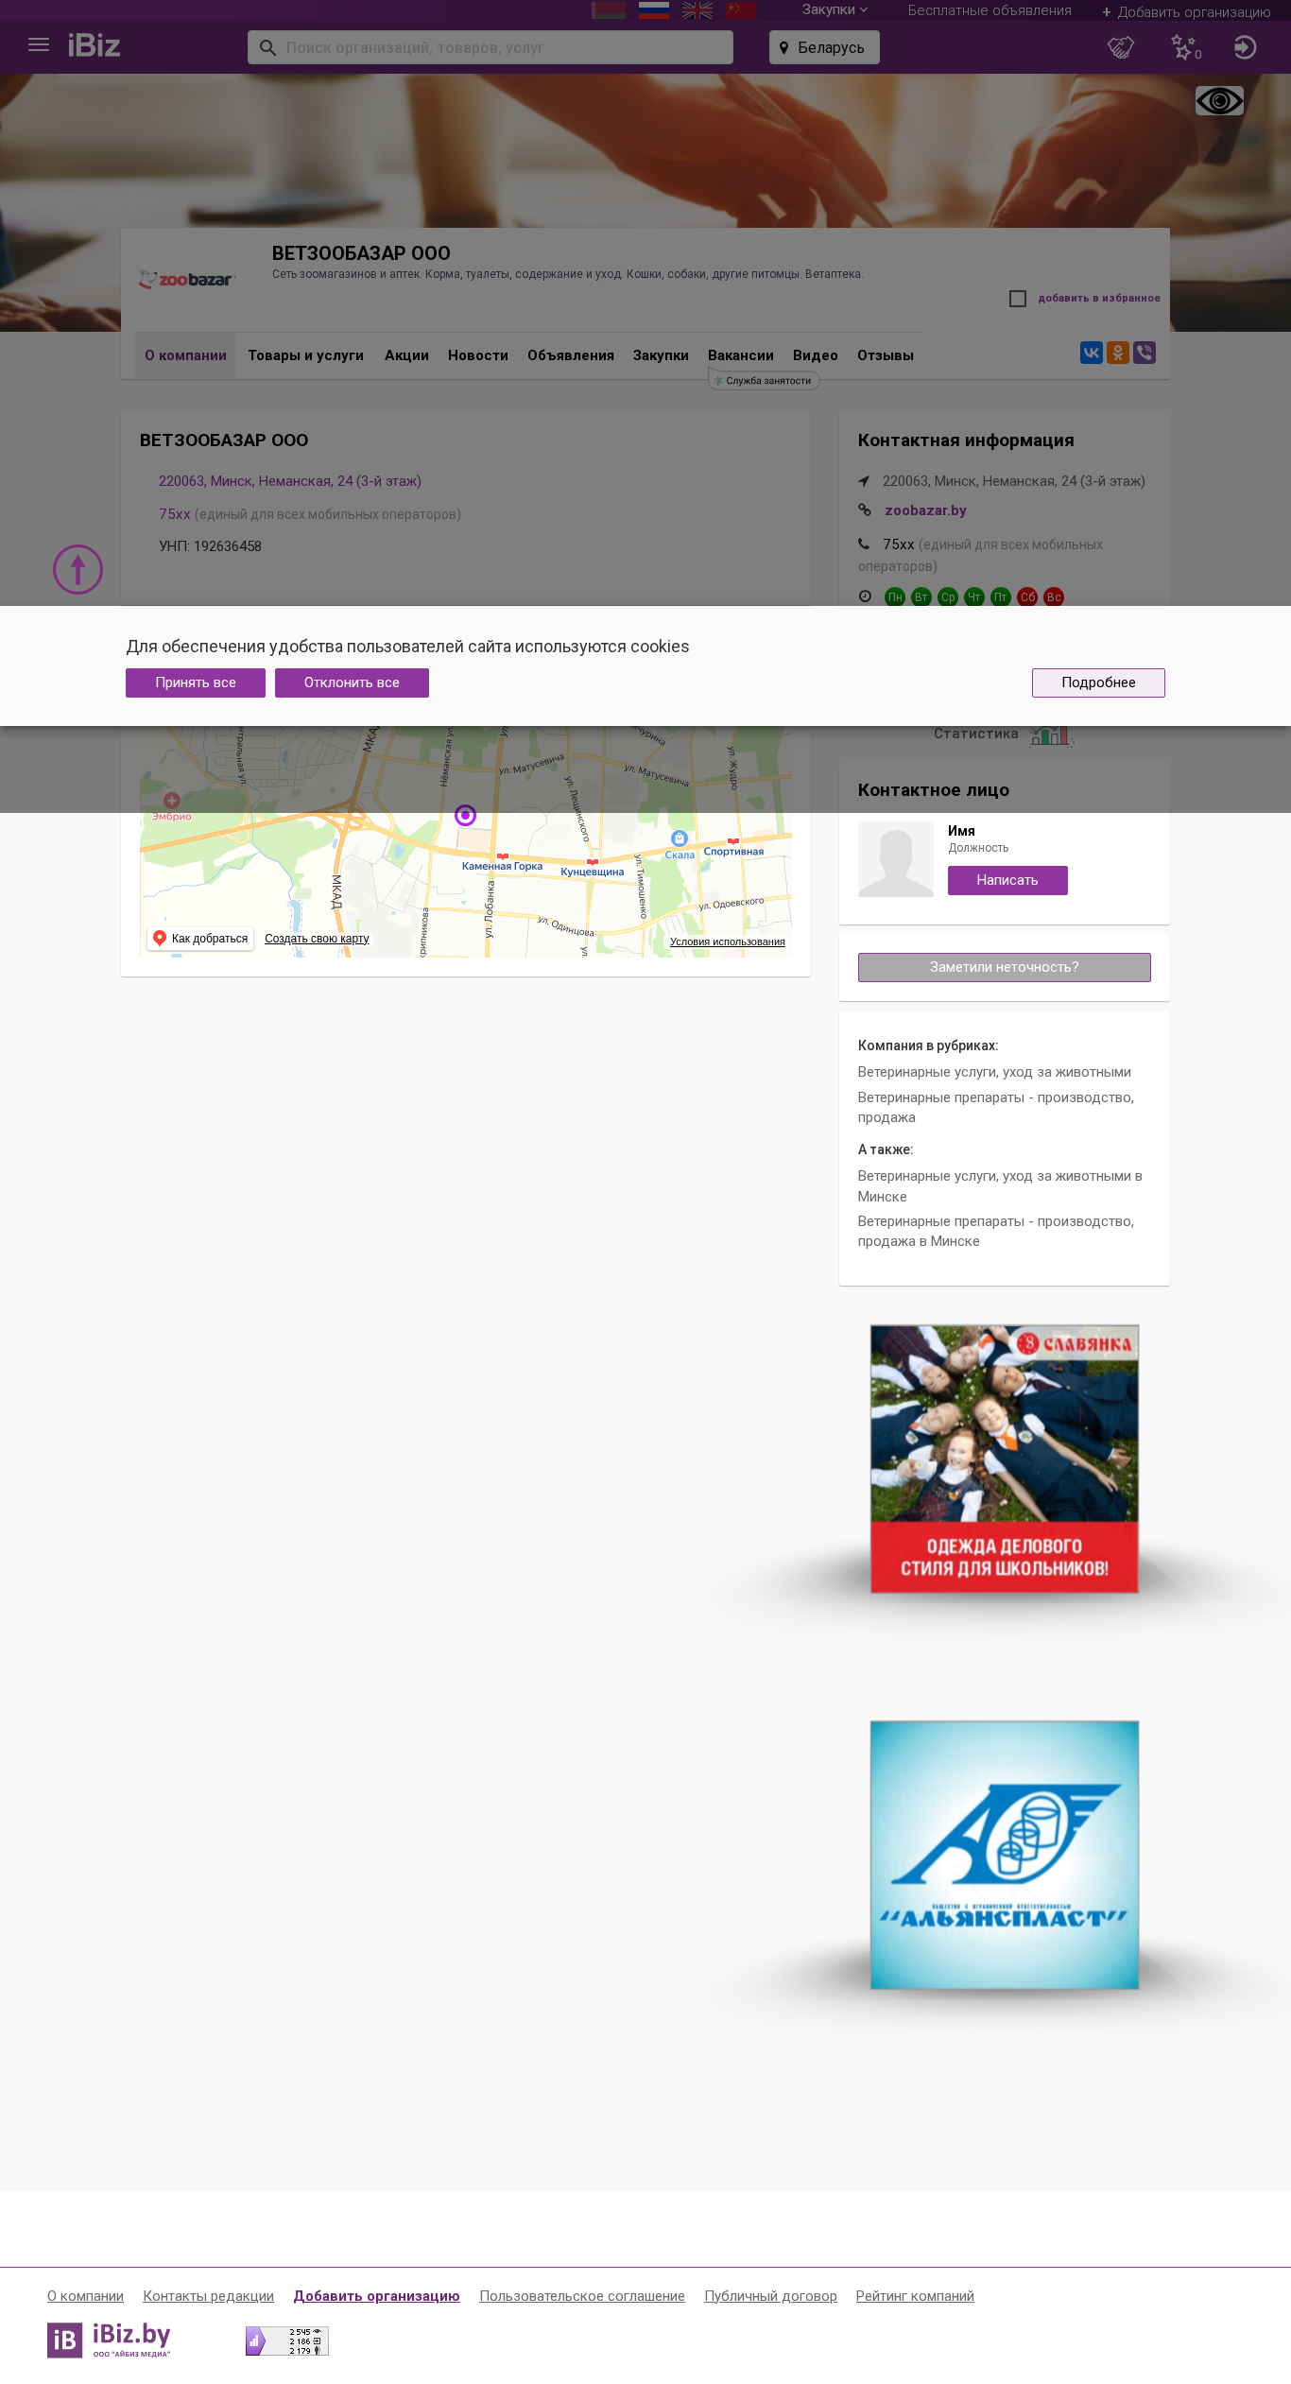
Task: Open cookie details via Подробнее
Action: (1098, 682)
